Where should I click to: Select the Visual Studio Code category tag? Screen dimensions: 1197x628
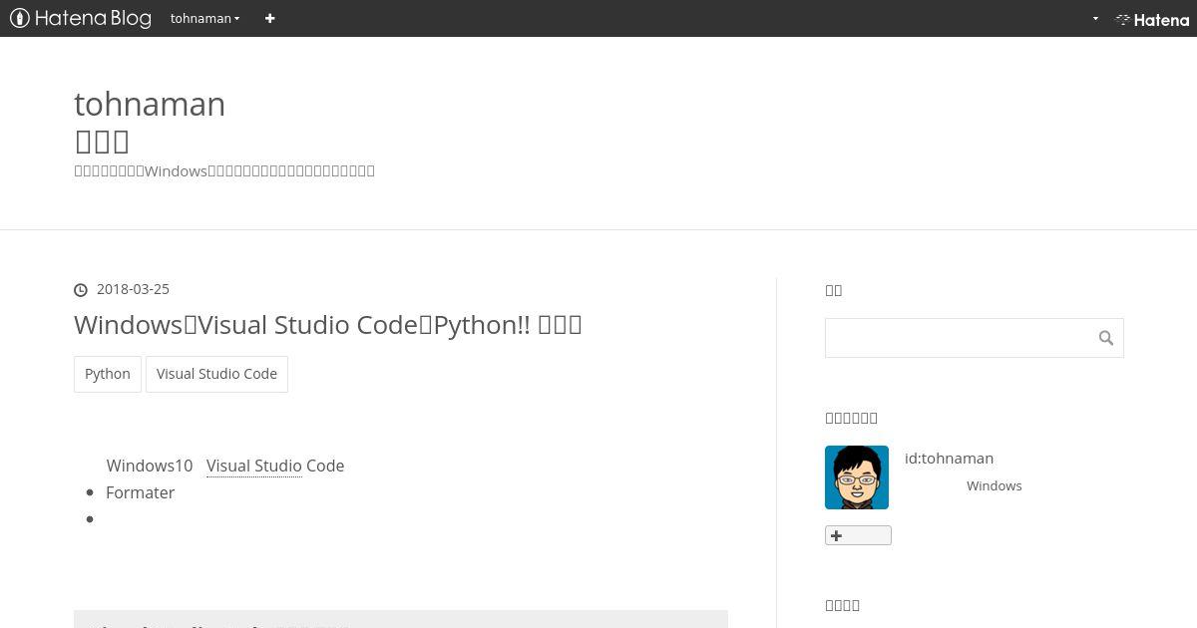tap(216, 374)
